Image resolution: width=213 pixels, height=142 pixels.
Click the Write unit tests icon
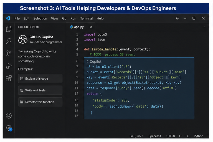point(22,90)
